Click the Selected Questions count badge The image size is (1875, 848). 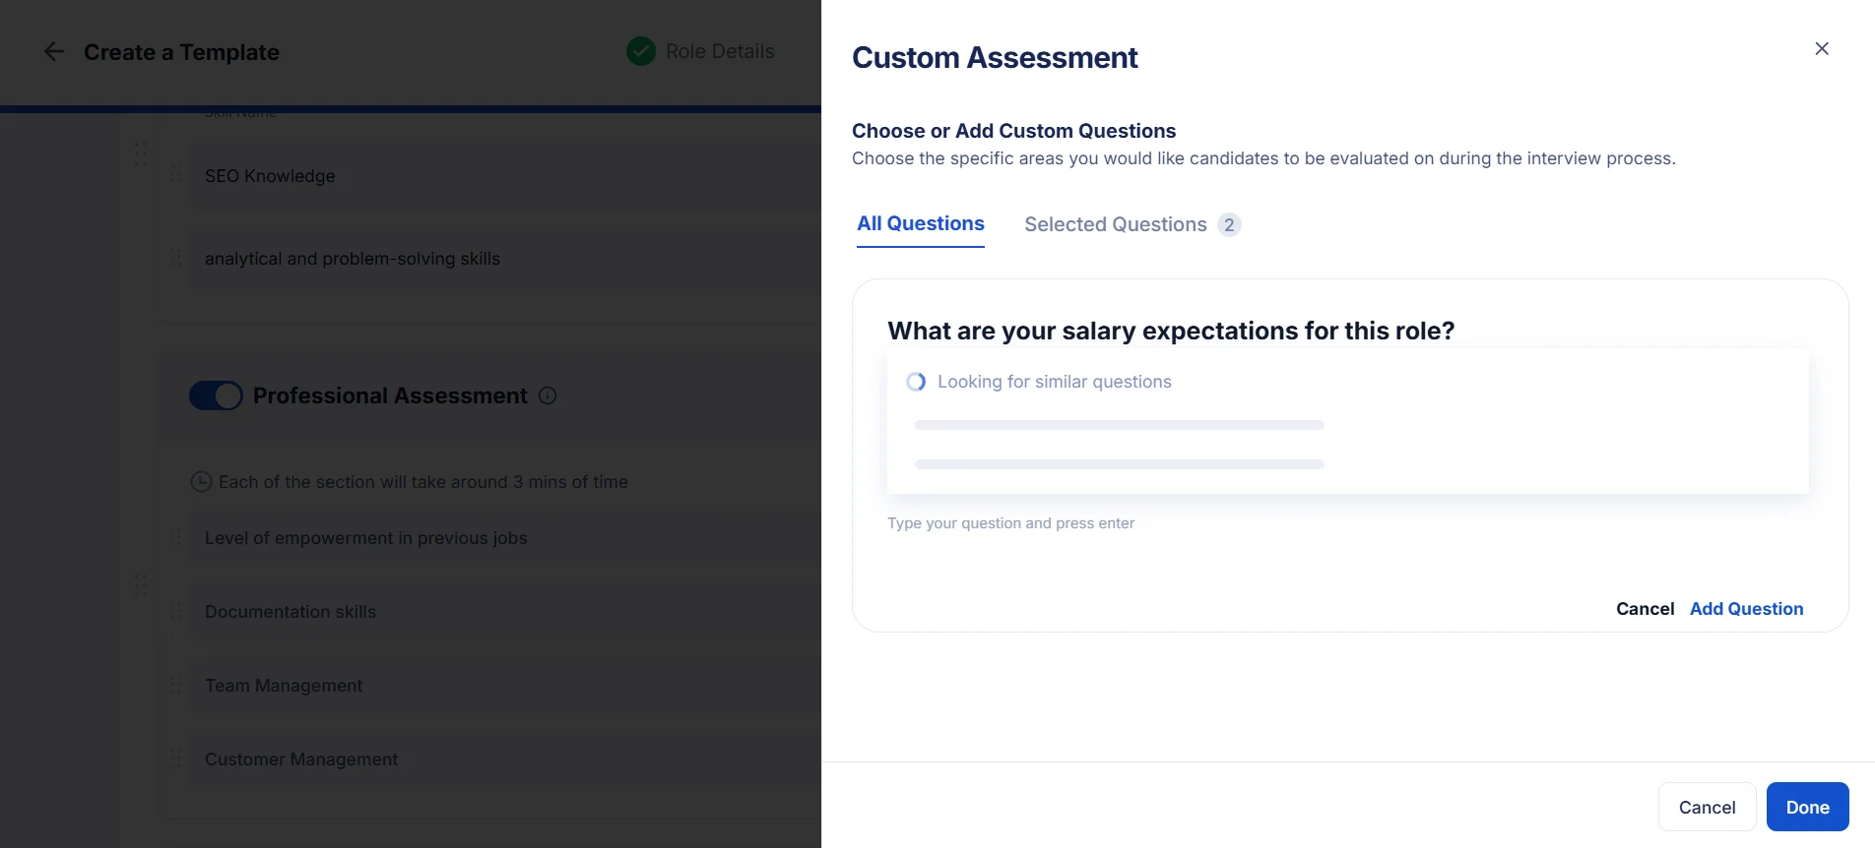point(1229,224)
